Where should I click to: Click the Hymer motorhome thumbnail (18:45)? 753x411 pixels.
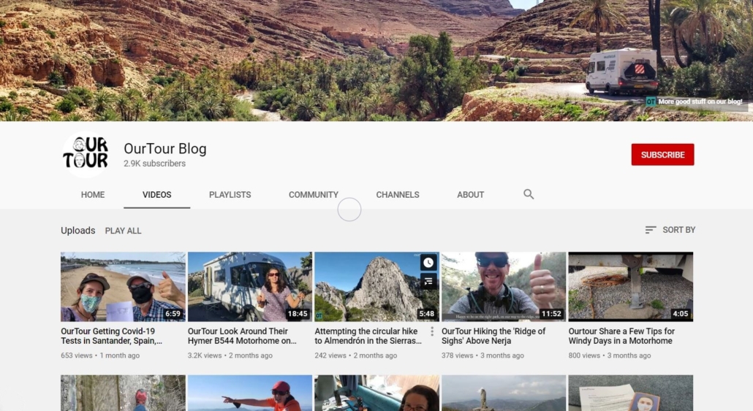click(x=250, y=287)
